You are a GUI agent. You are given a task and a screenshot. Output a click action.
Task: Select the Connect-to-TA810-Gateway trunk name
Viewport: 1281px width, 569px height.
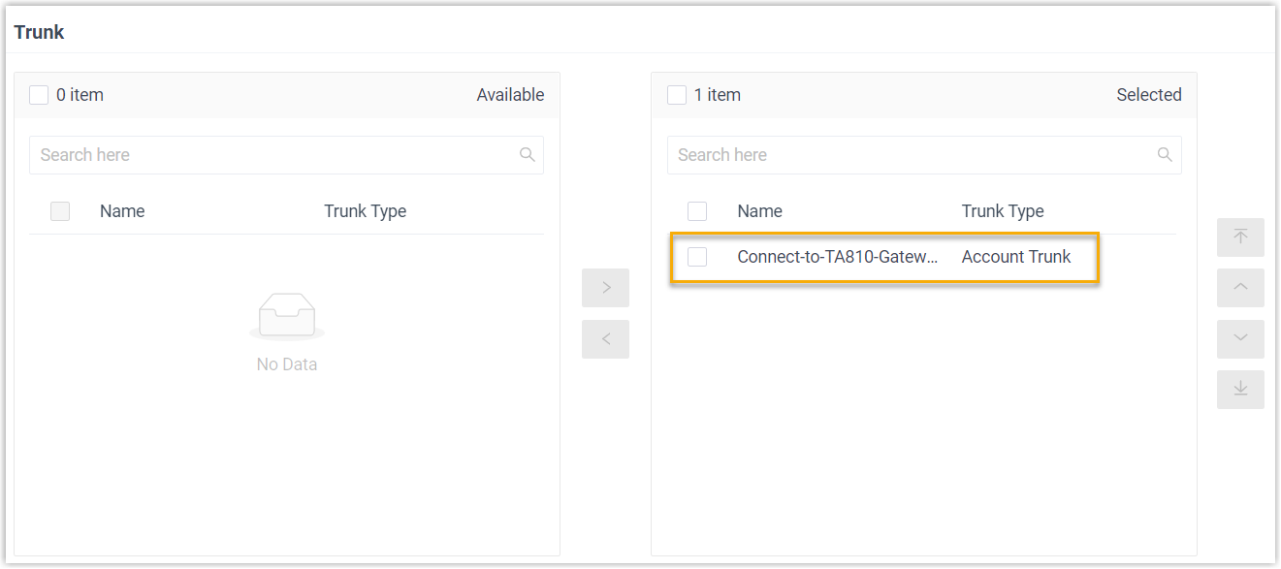click(x=837, y=257)
